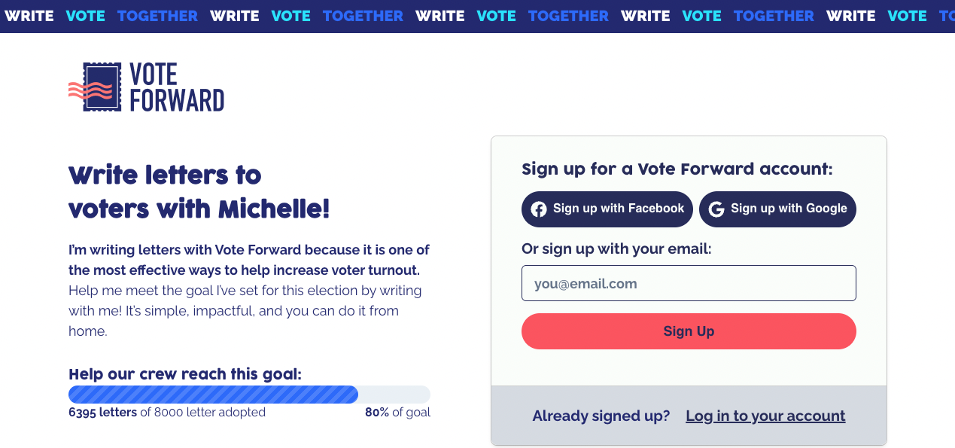
Task: Click the Sign up for a Vote Forward account heading
Action: tap(677, 169)
